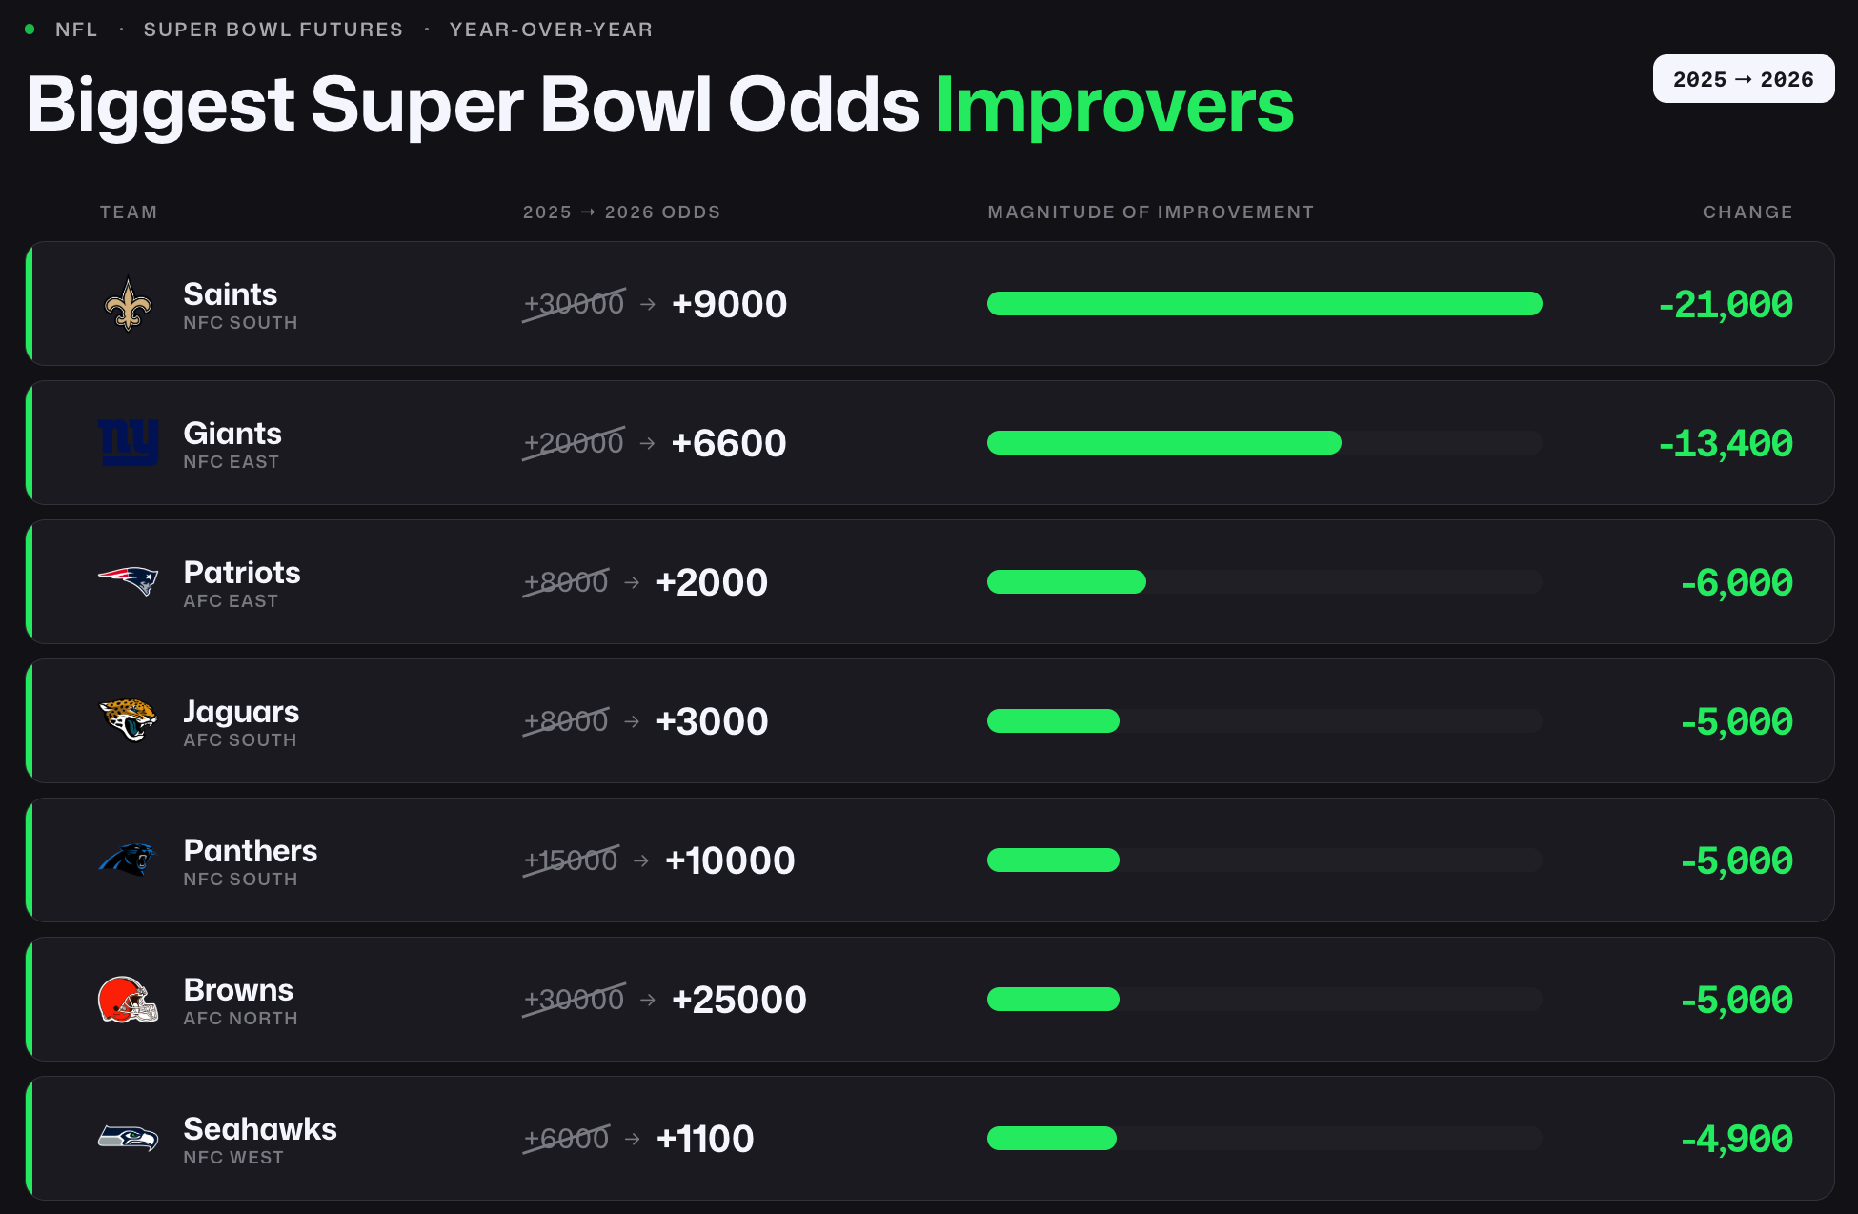Select the Year-Over-Year breadcrumb

point(551,30)
